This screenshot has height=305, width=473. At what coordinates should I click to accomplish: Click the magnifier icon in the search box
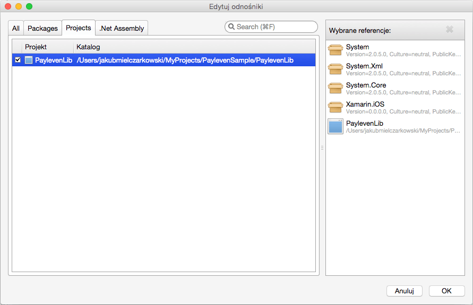tap(231, 27)
